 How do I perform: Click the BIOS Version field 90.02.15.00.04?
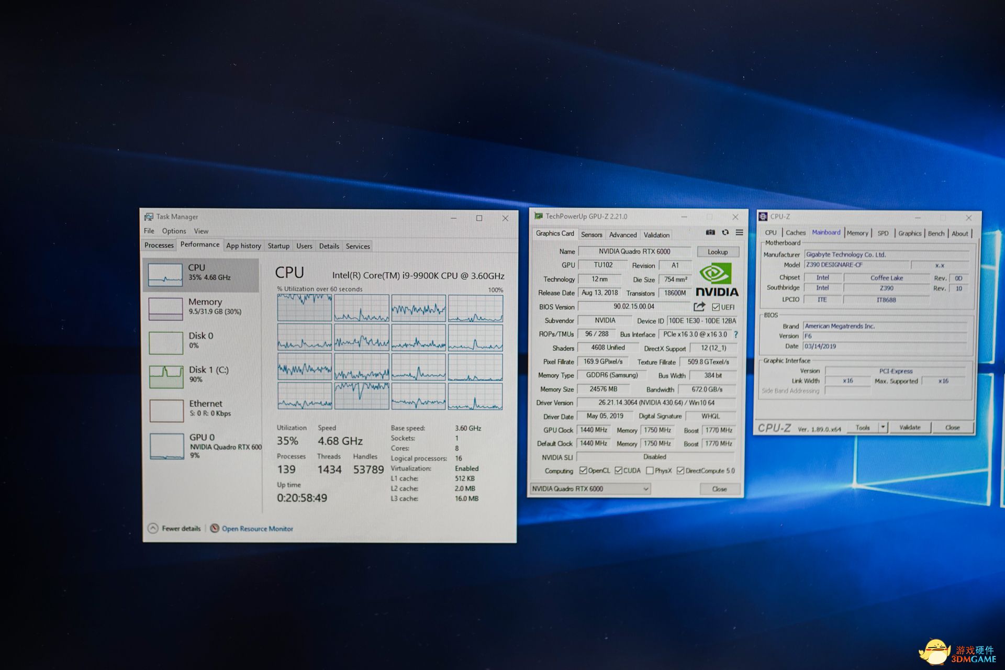(634, 306)
